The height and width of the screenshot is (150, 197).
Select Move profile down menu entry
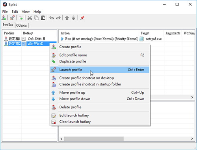[x=100, y=99]
